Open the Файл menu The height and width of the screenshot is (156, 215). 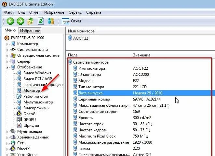pos(9,12)
